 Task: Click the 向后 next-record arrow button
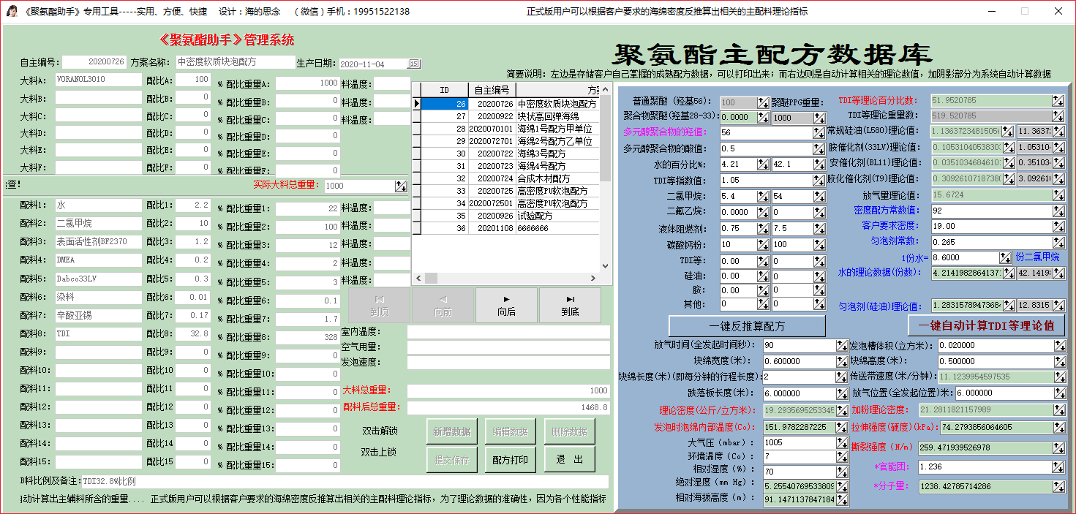point(506,305)
